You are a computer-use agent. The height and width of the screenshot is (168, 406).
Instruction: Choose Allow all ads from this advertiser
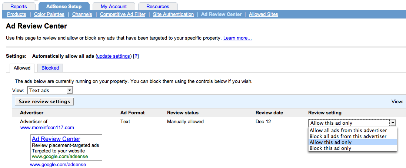point(348,131)
